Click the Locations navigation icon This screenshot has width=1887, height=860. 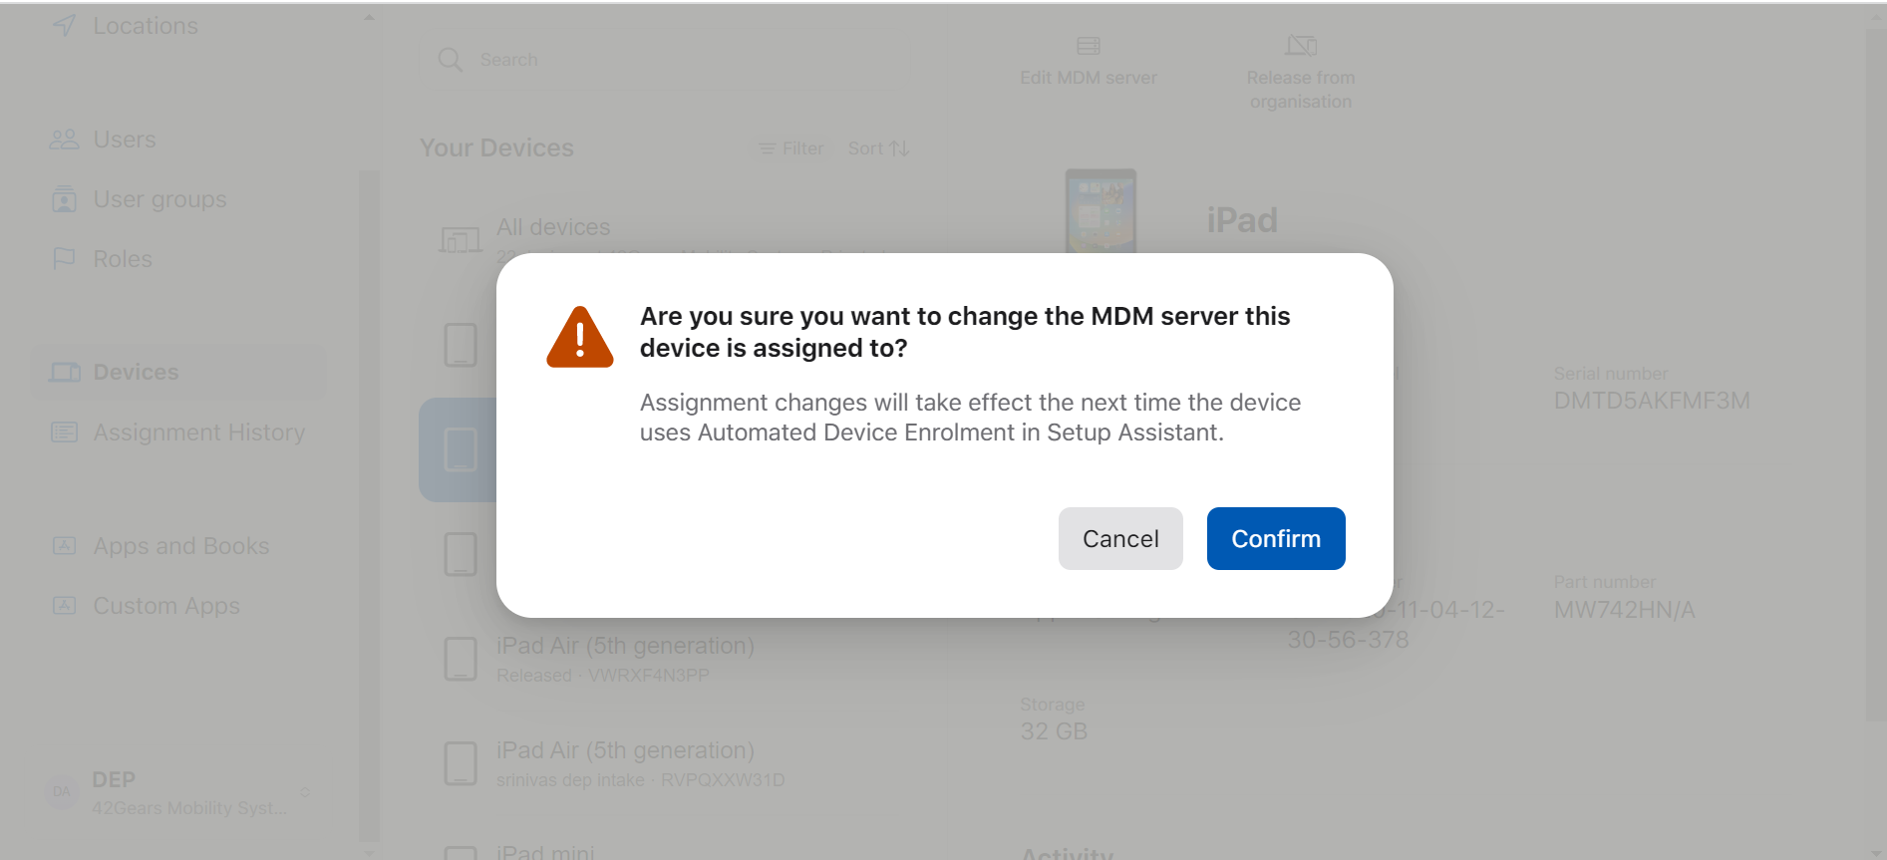click(x=65, y=26)
